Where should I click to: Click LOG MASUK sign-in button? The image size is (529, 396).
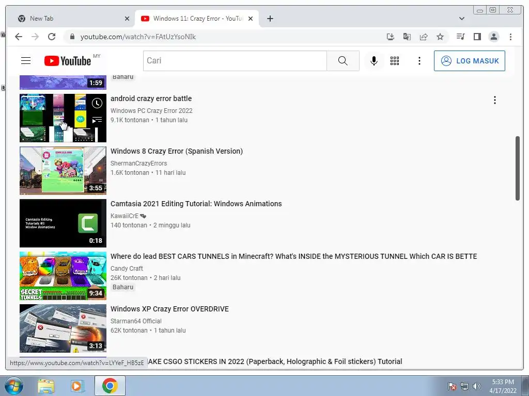[x=469, y=61]
